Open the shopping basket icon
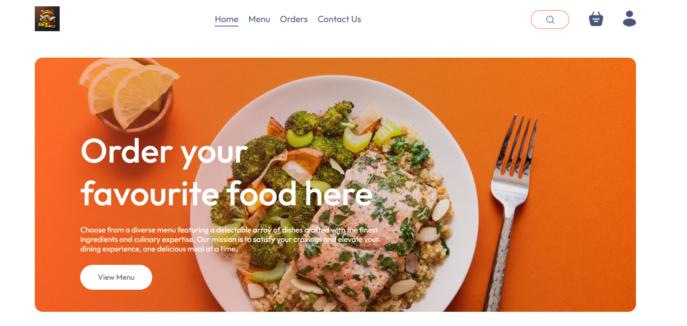Viewport: 687px width, 326px height. pyautogui.click(x=596, y=19)
